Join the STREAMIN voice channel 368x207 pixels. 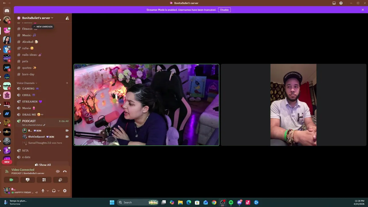[43, 101]
